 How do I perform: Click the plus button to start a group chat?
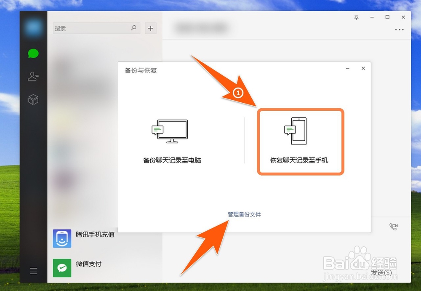pyautogui.click(x=151, y=28)
